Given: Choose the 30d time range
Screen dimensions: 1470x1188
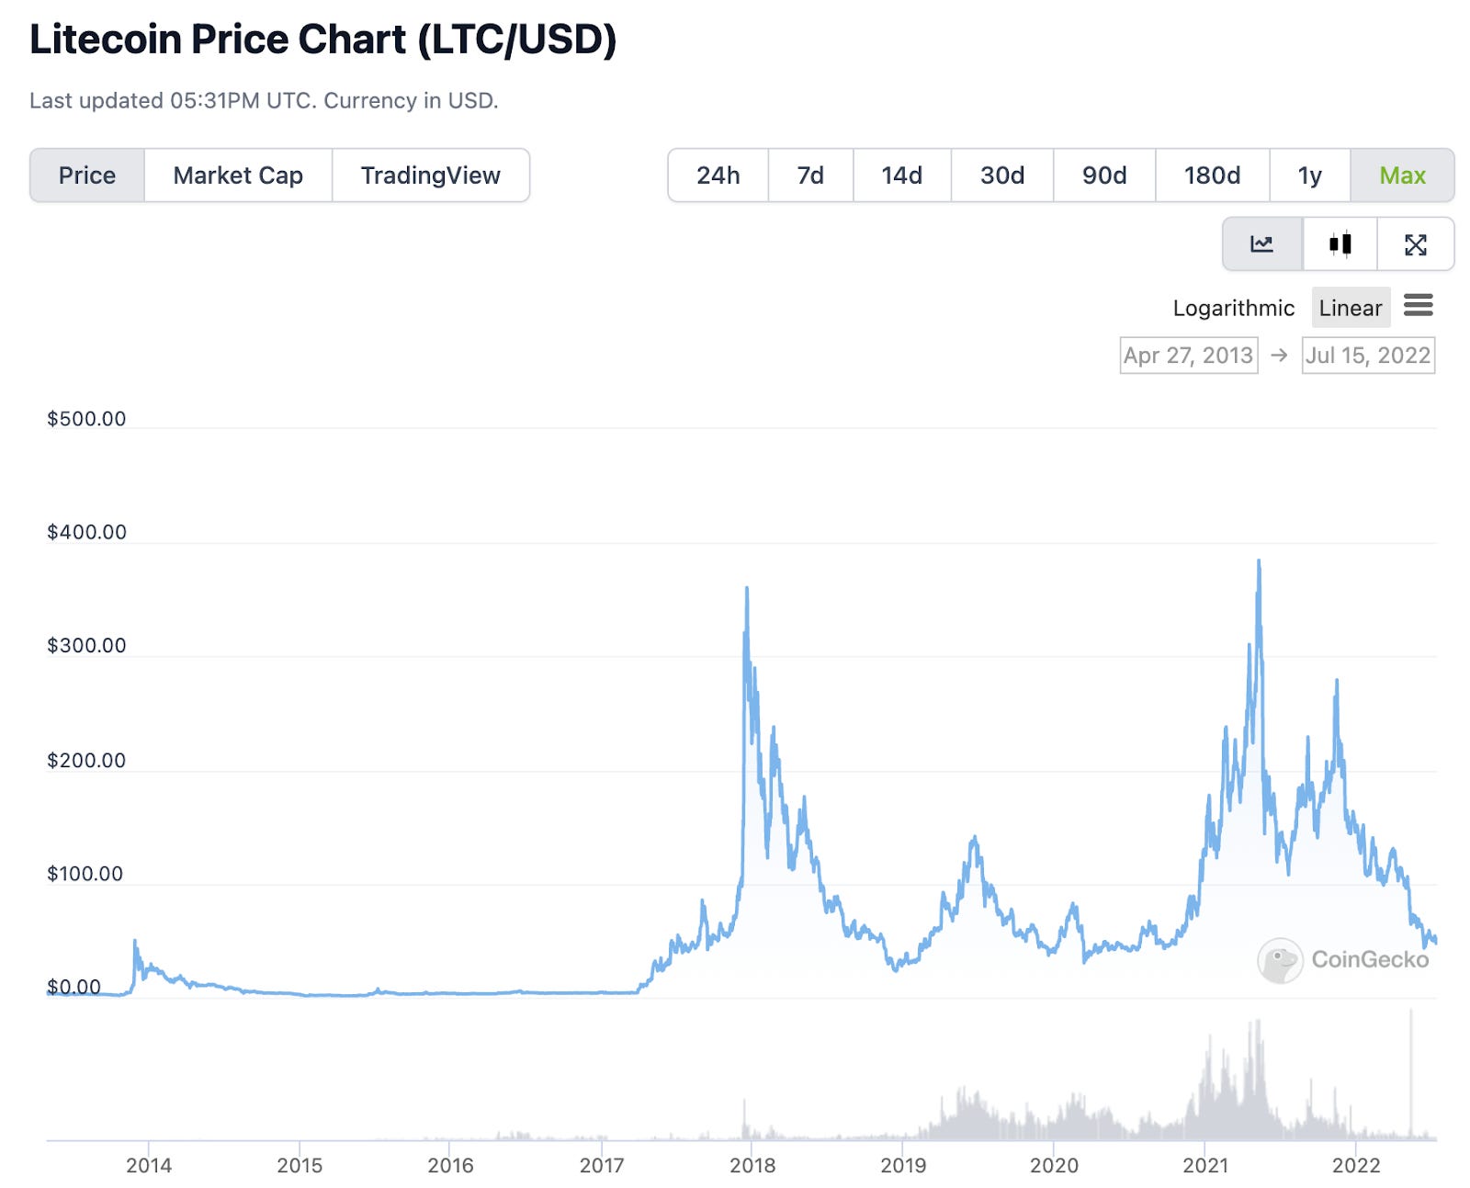Looking at the screenshot, I should (x=1001, y=175).
